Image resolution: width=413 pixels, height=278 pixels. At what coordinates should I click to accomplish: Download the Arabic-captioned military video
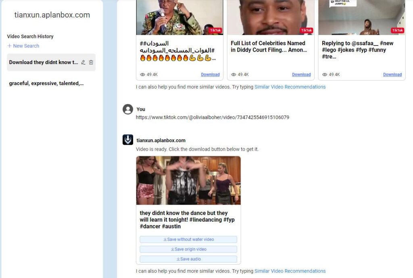(x=210, y=75)
